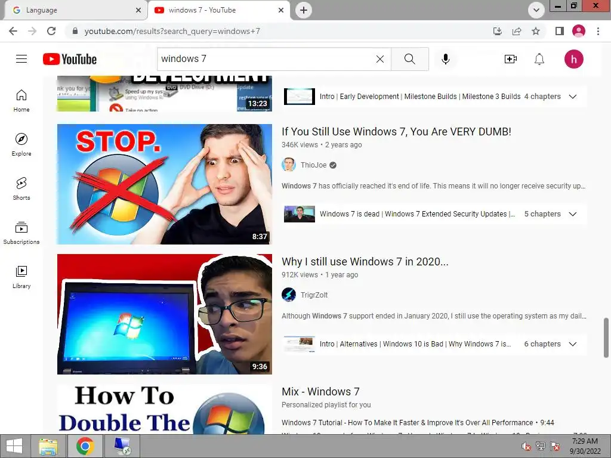This screenshot has height=458, width=611.
Task: Click chapter thumbnail beside Intro | Alternatives
Action: [300, 344]
